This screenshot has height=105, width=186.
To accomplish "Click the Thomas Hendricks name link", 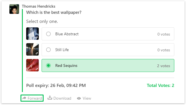I will pyautogui.click(x=38, y=6).
